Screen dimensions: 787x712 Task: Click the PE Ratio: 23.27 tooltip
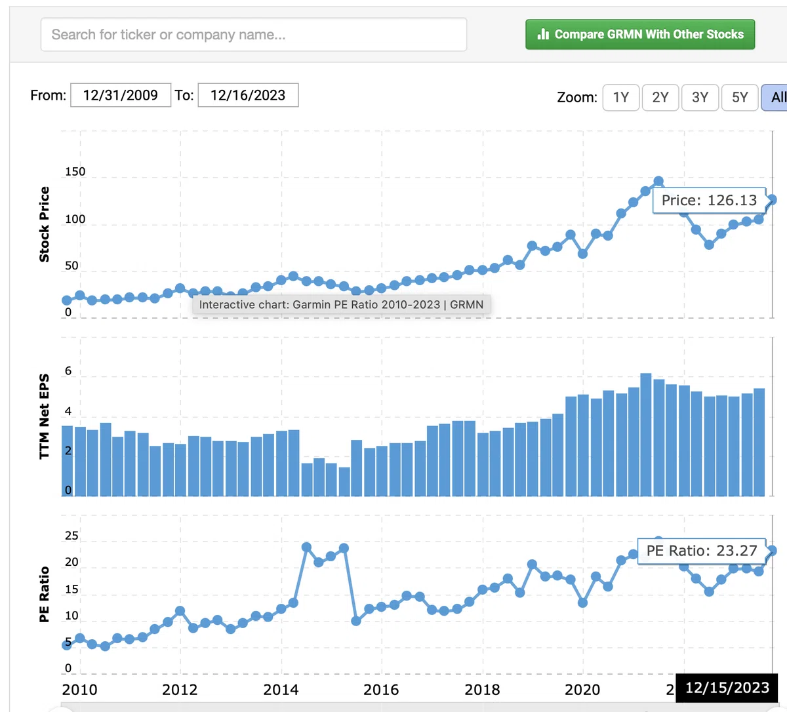point(702,551)
